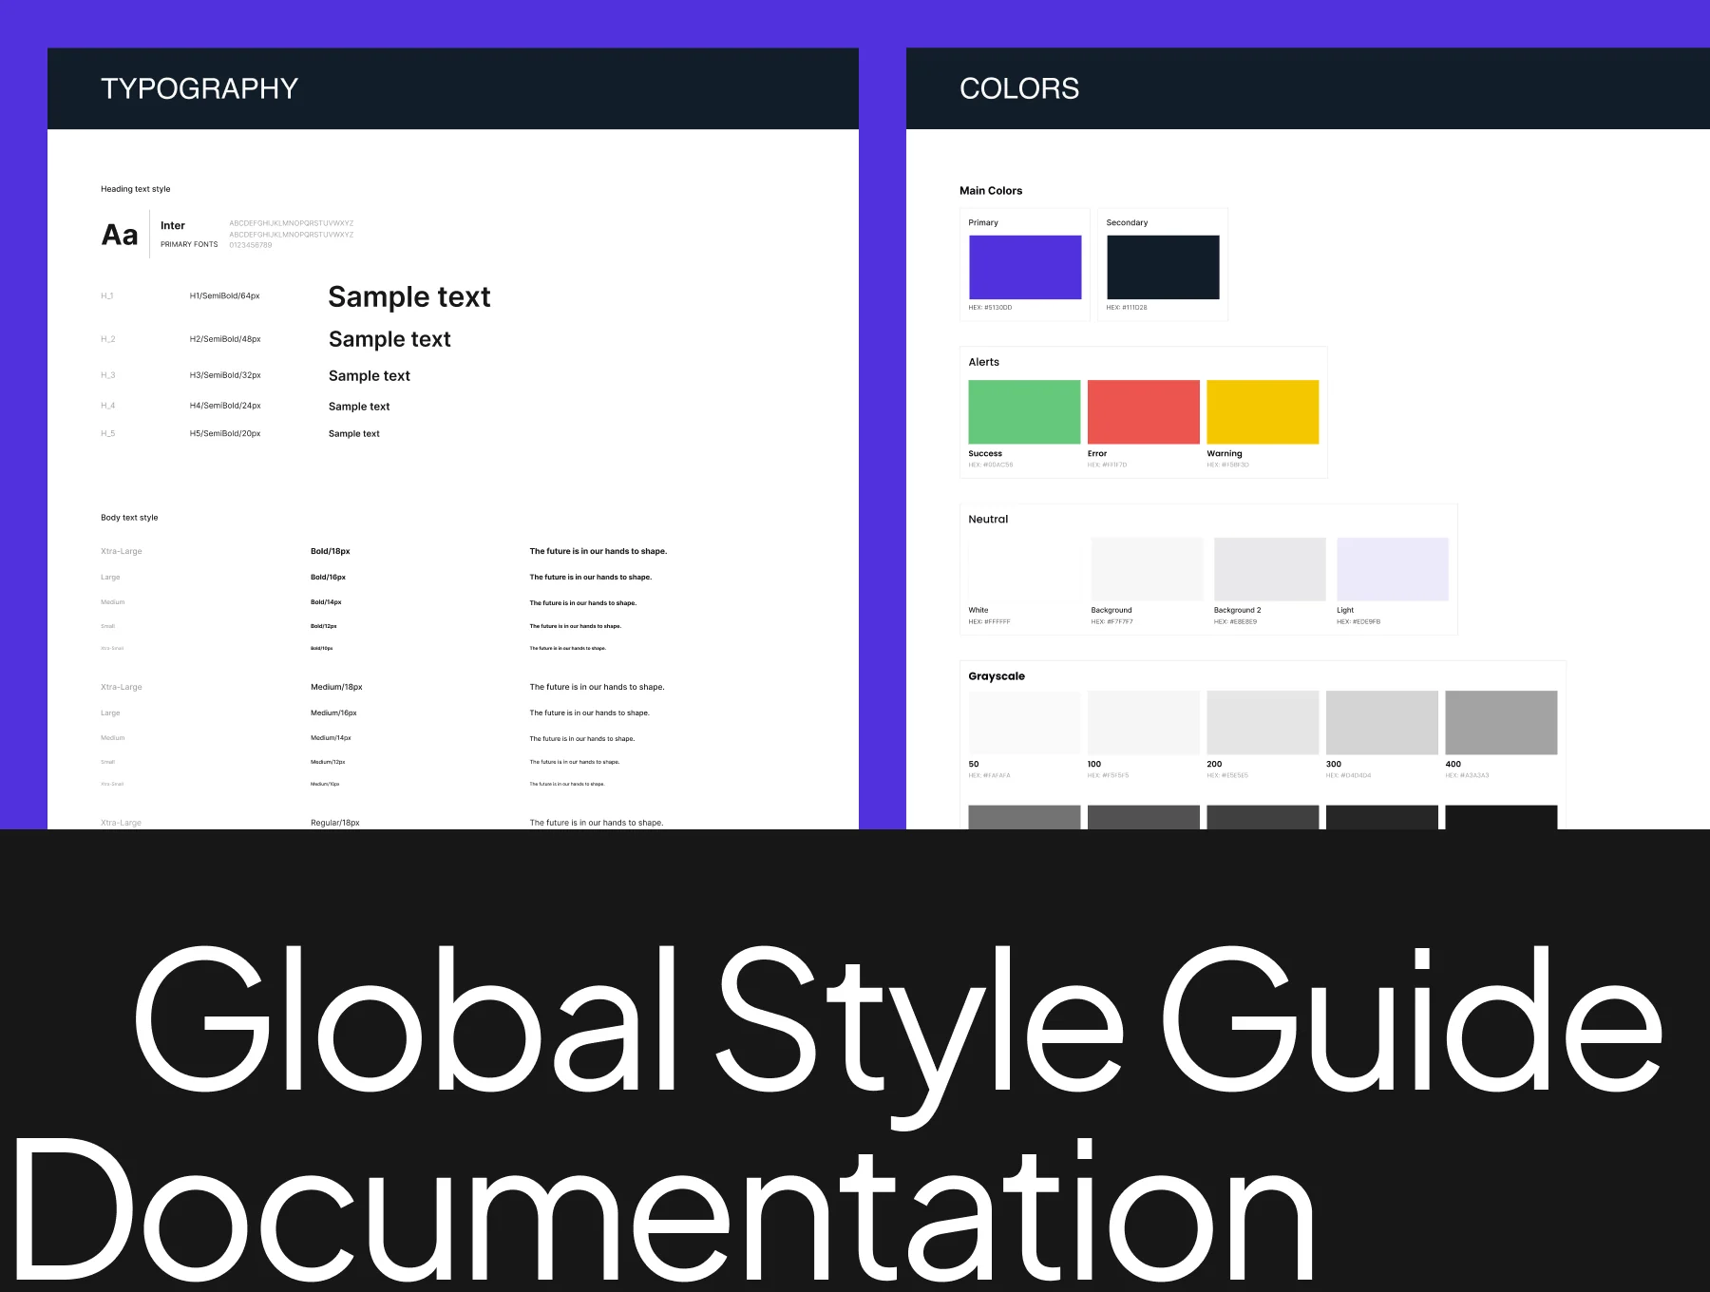Click the 'Inter' font name
This screenshot has width=1710, height=1292.
173,225
